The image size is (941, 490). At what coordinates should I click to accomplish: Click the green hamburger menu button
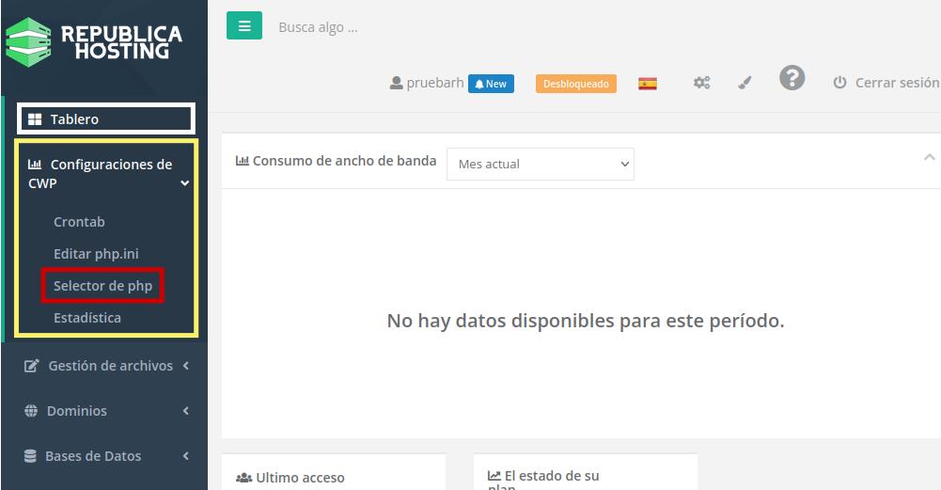coord(243,26)
